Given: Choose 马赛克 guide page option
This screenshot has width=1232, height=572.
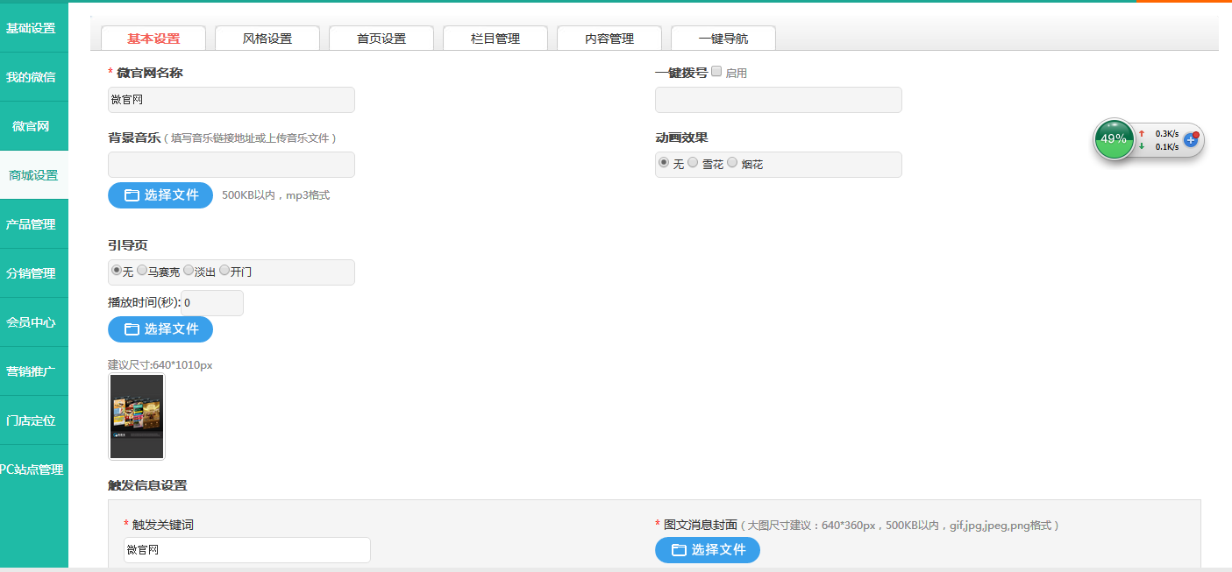Looking at the screenshot, I should click(x=142, y=271).
